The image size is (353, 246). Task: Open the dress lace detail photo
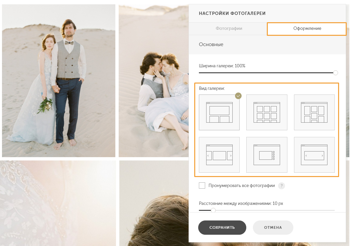[x=58, y=203]
